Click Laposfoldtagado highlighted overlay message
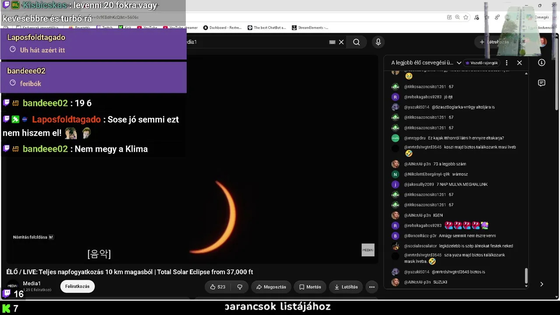Viewport: 560px width, 315px height. 94,44
